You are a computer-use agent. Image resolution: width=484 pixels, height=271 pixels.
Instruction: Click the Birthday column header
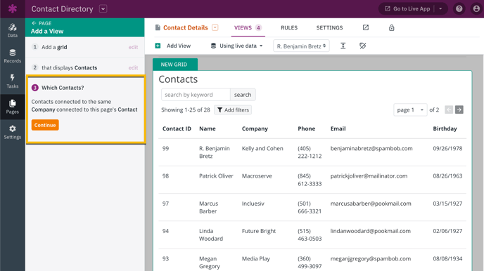coord(445,128)
